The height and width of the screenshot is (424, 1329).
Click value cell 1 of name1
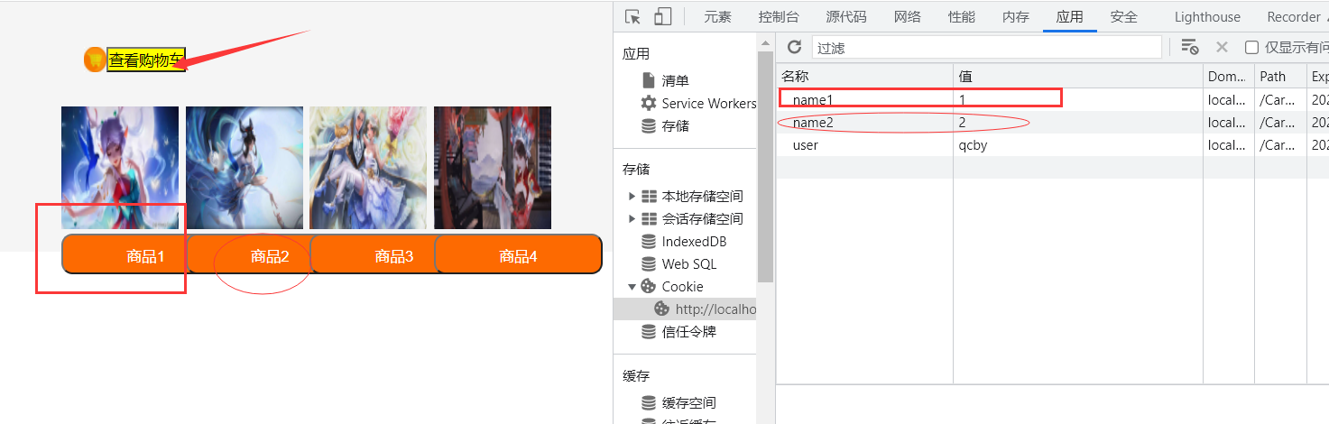point(1078,99)
